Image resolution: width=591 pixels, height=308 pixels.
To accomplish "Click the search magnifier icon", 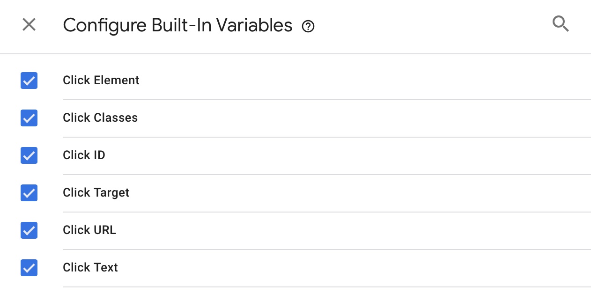I will click(x=561, y=23).
